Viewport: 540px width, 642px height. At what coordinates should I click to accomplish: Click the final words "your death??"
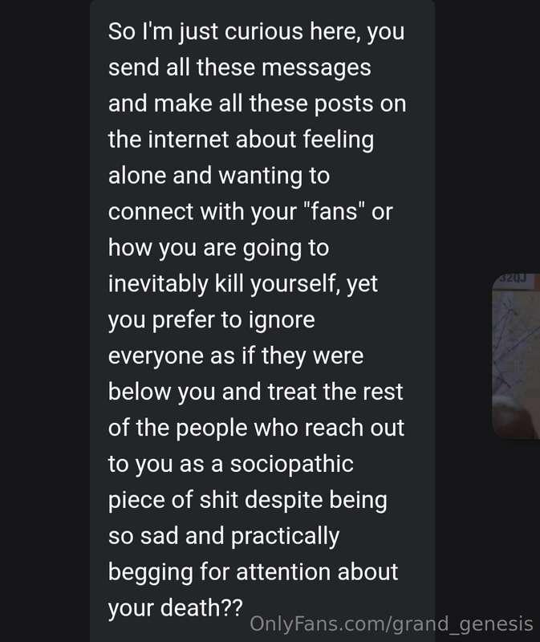coord(175,608)
